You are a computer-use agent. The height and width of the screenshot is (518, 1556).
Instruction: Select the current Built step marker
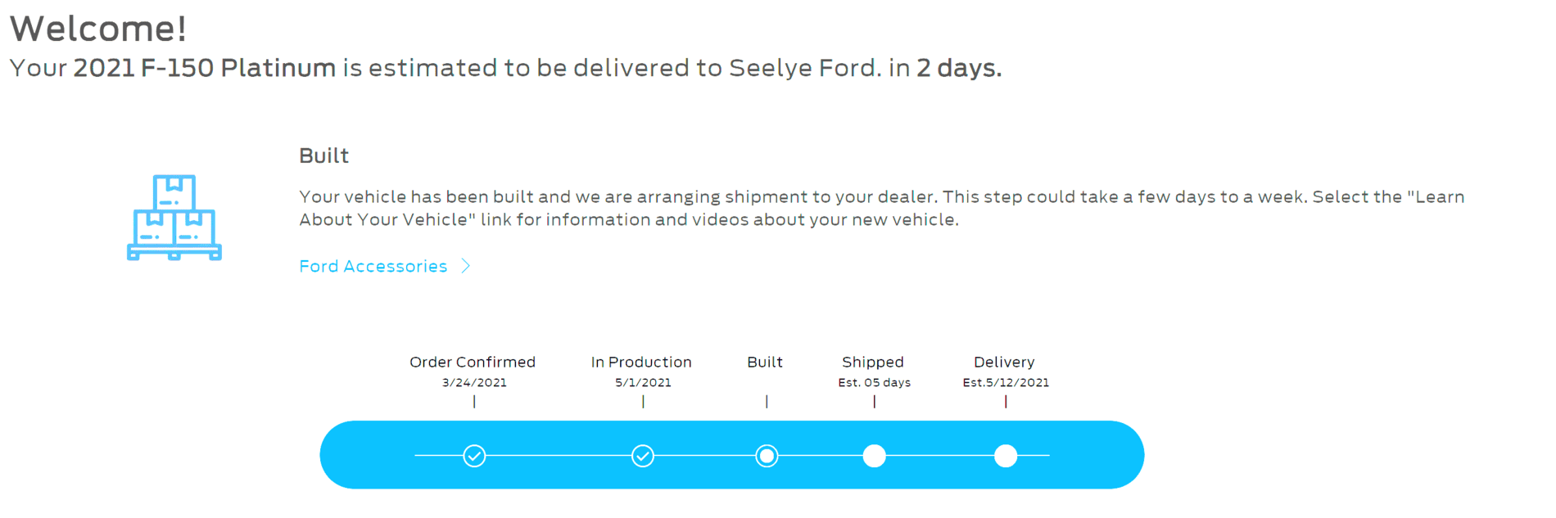(767, 456)
